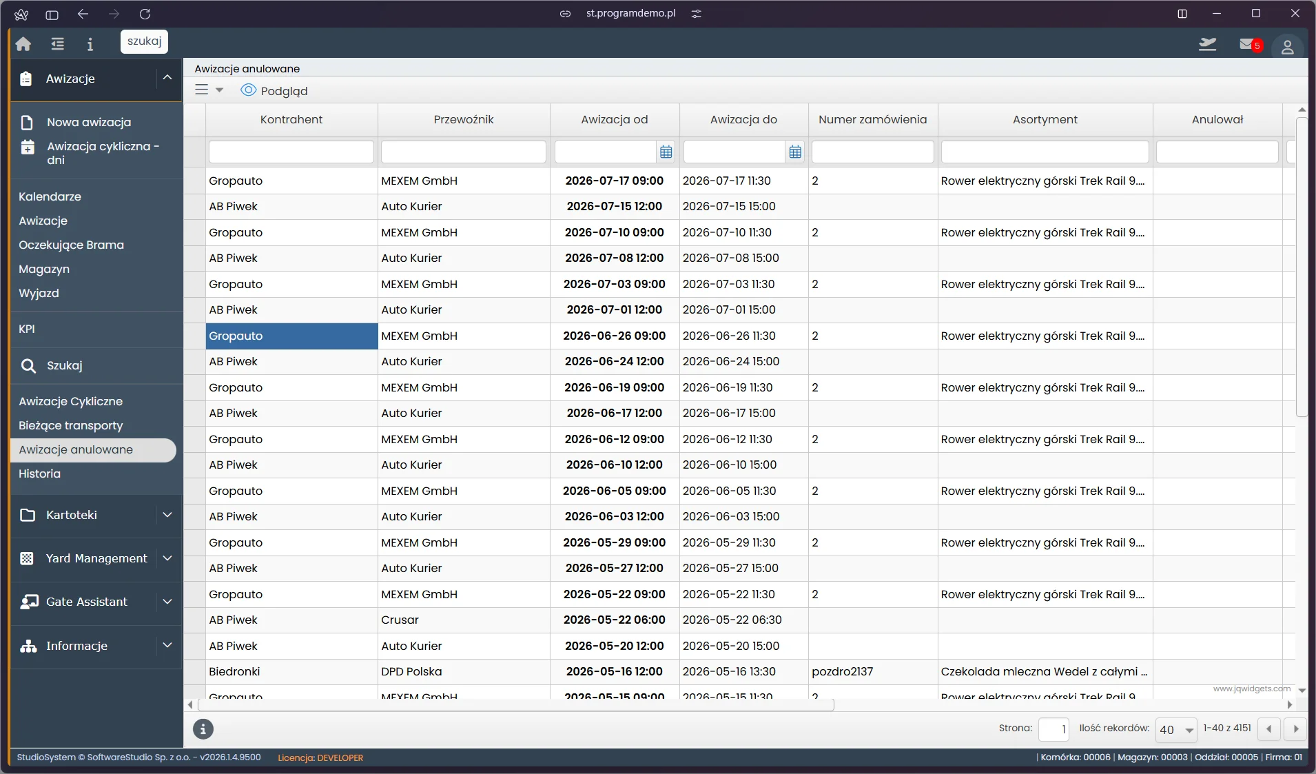
Task: Open Awizacja do calendar picker
Action: pyautogui.click(x=795, y=152)
